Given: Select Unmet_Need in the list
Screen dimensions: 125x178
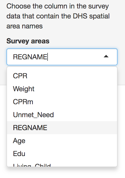Looking at the screenshot, I should (62, 115).
